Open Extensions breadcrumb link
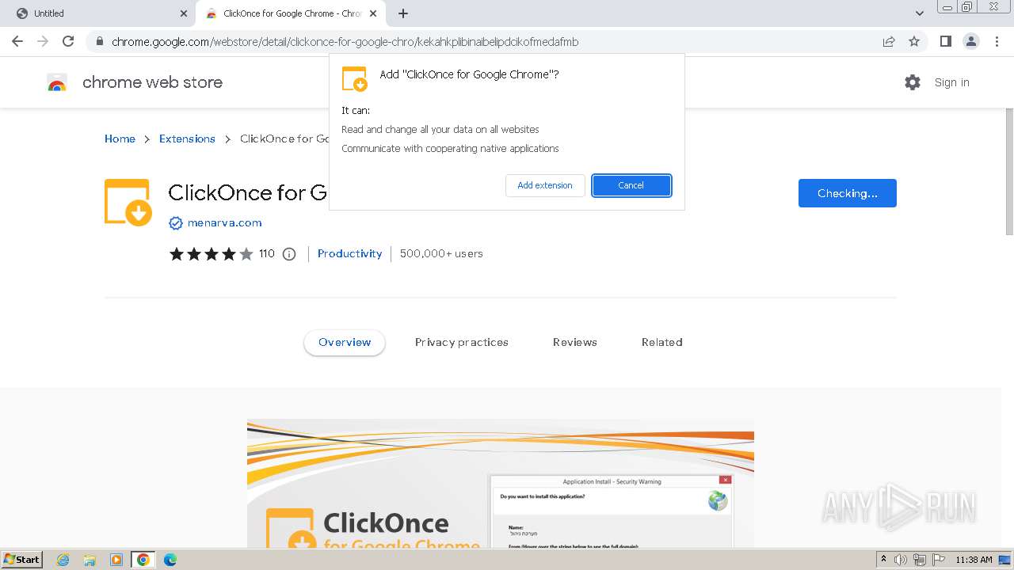This screenshot has height=570, width=1014. coord(187,139)
